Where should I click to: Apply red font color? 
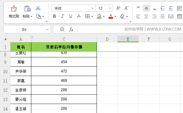110,16
